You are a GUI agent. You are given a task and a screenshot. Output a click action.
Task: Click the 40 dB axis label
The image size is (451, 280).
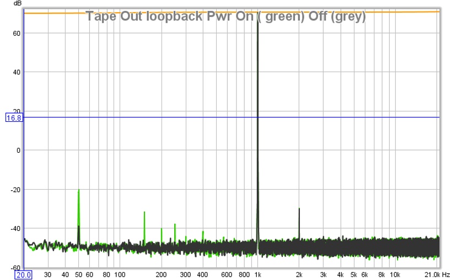[x=17, y=72]
